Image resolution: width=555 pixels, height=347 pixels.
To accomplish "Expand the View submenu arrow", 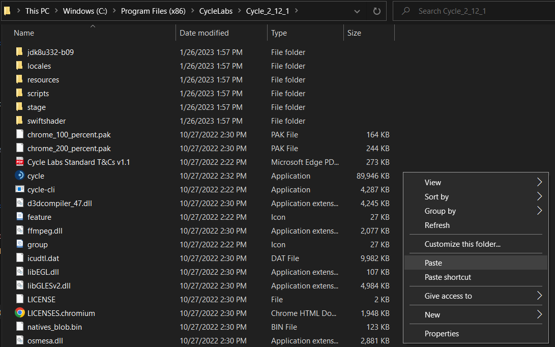I will pos(539,182).
